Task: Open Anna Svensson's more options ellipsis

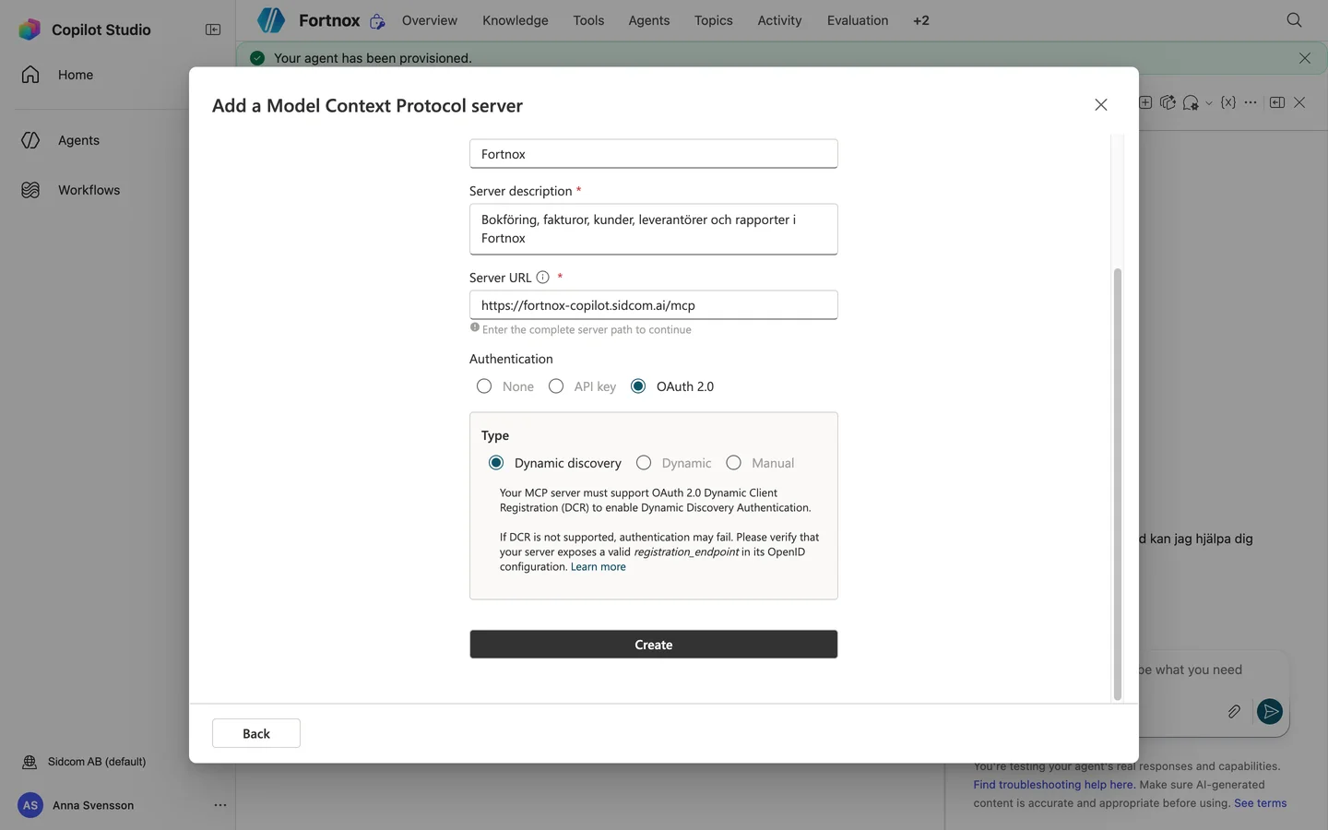Action: 220,805
